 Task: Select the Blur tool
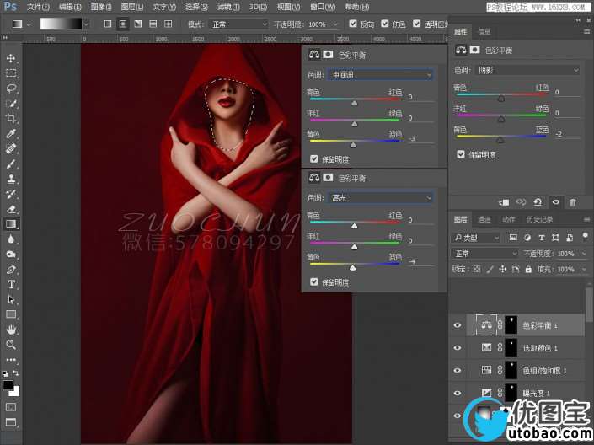pyautogui.click(x=11, y=239)
